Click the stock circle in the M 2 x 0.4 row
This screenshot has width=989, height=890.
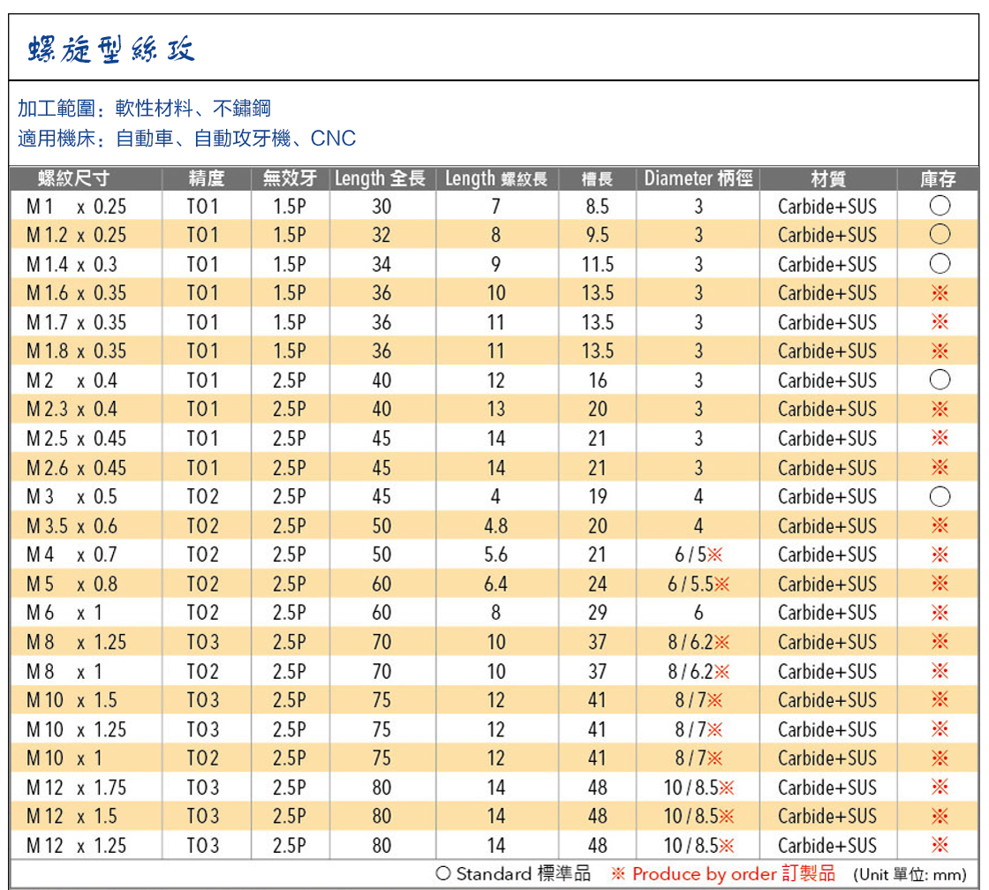coord(940,380)
